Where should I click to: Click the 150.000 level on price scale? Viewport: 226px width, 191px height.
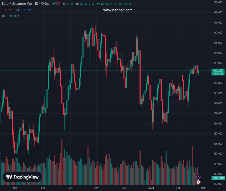coord(218,3)
